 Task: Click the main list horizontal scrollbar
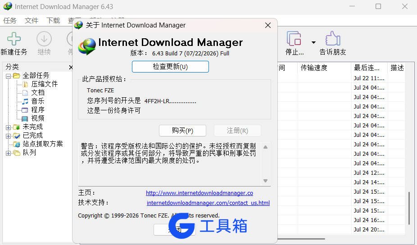tap(301, 239)
